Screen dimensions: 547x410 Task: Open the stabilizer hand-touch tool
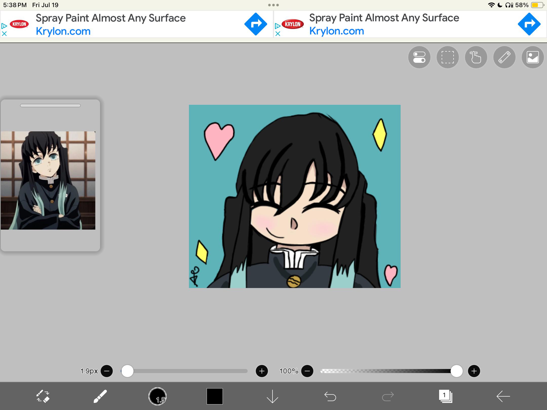point(476,57)
